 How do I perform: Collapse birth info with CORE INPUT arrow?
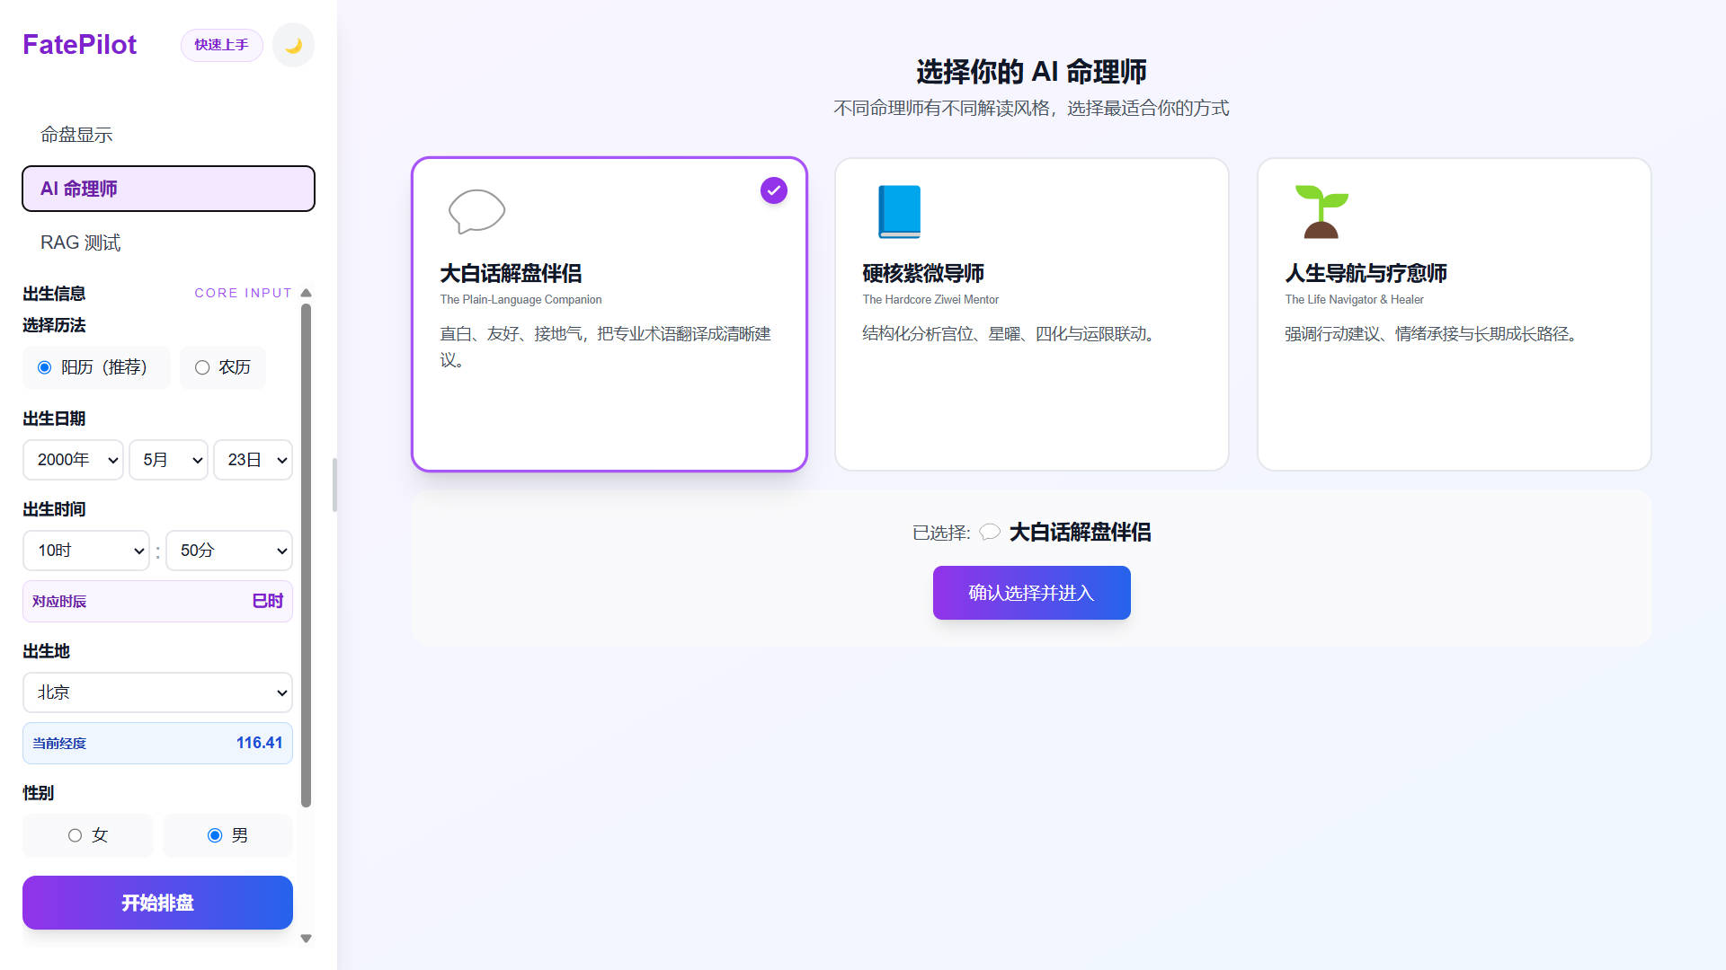click(x=306, y=293)
